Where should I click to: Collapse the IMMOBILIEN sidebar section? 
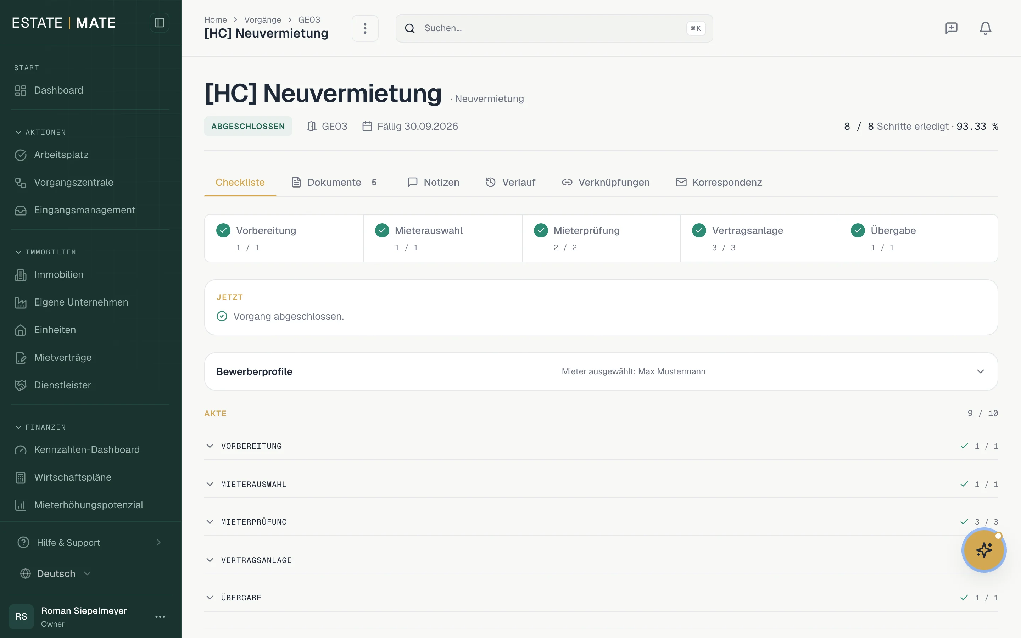46,252
